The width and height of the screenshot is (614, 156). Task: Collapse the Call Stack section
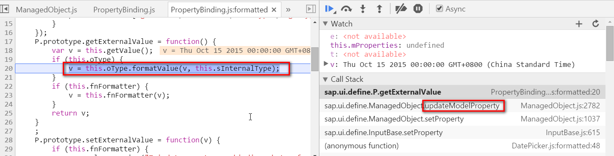[325, 79]
